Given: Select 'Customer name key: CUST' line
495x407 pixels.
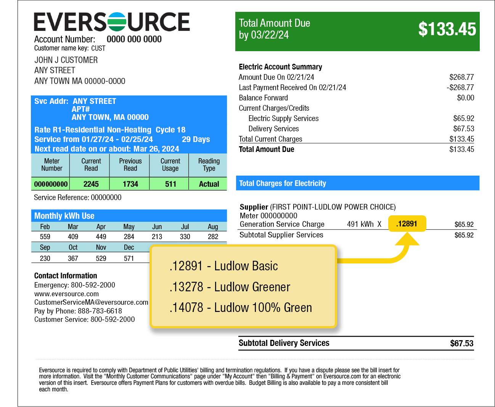Looking at the screenshot, I should pos(70,48).
